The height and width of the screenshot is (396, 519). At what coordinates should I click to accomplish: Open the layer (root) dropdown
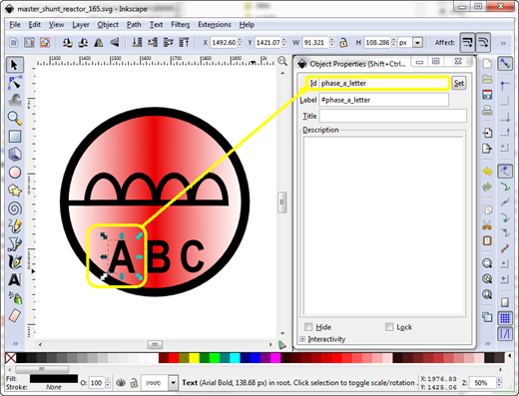coord(173,383)
